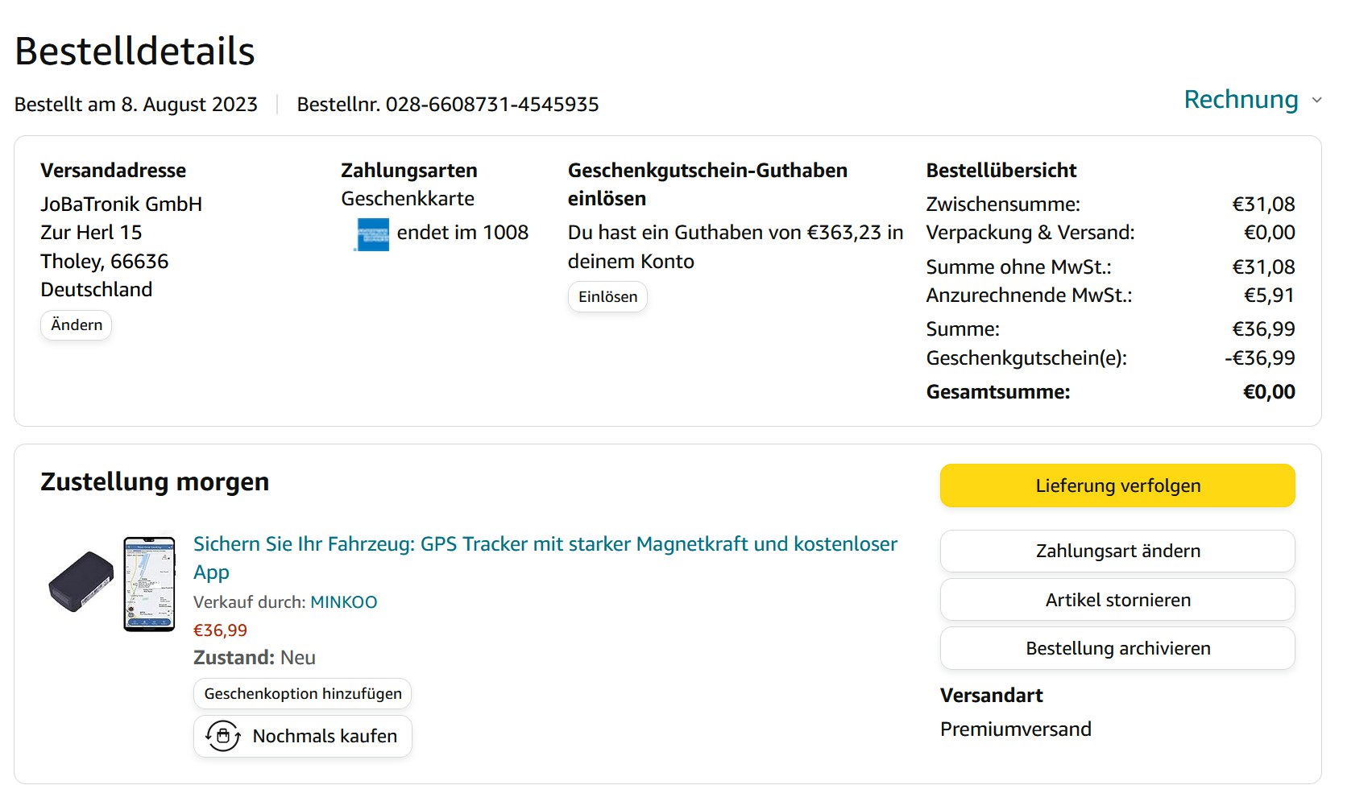Screen dimensions: 1372x785
Task: Click the buy-again basket icon
Action: [x=223, y=736]
